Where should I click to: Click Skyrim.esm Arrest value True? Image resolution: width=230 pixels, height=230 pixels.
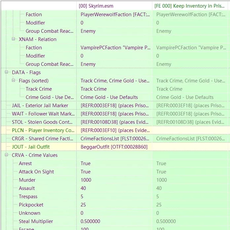pos(86,163)
